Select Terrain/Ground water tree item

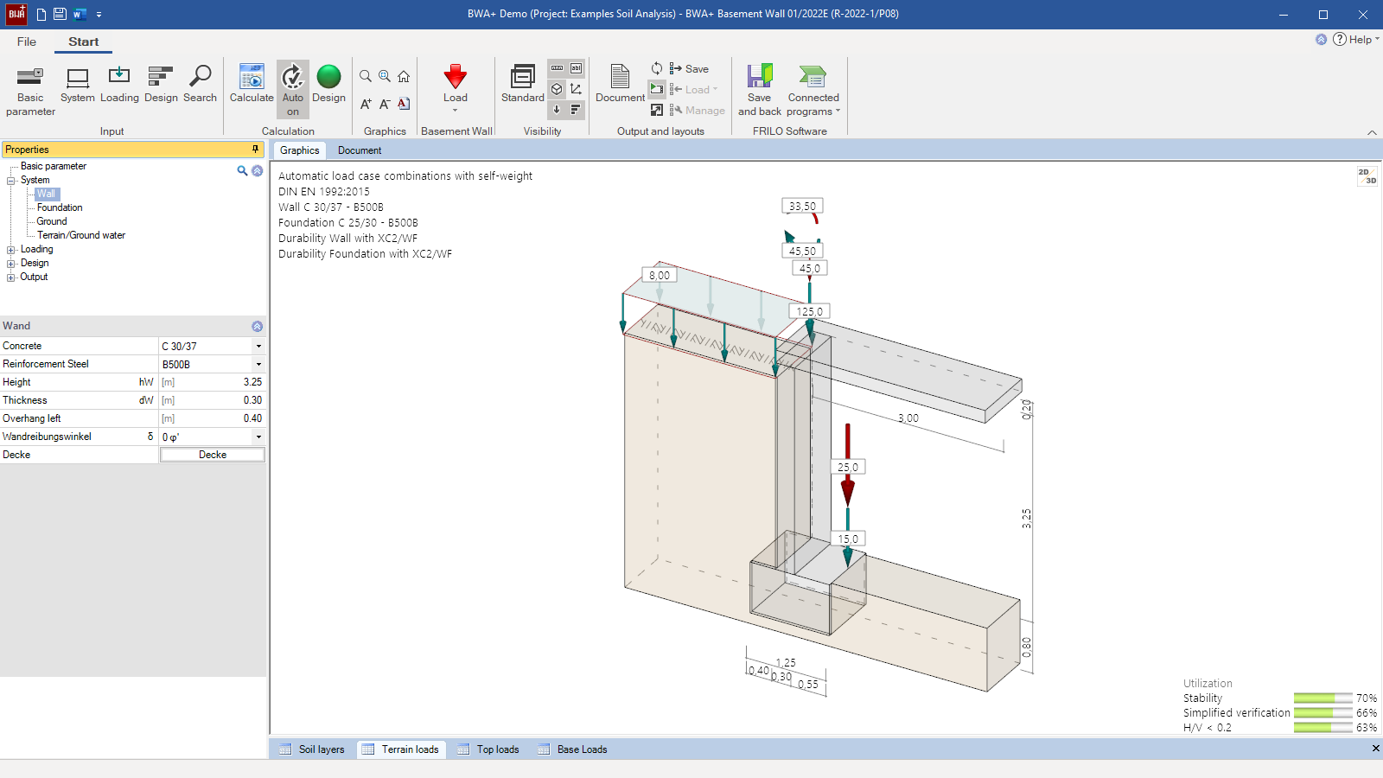[x=81, y=235]
